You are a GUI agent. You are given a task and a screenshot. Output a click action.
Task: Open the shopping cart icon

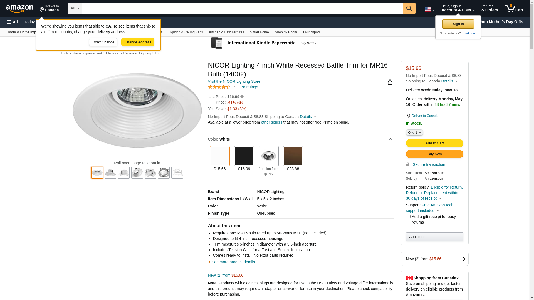click(513, 8)
